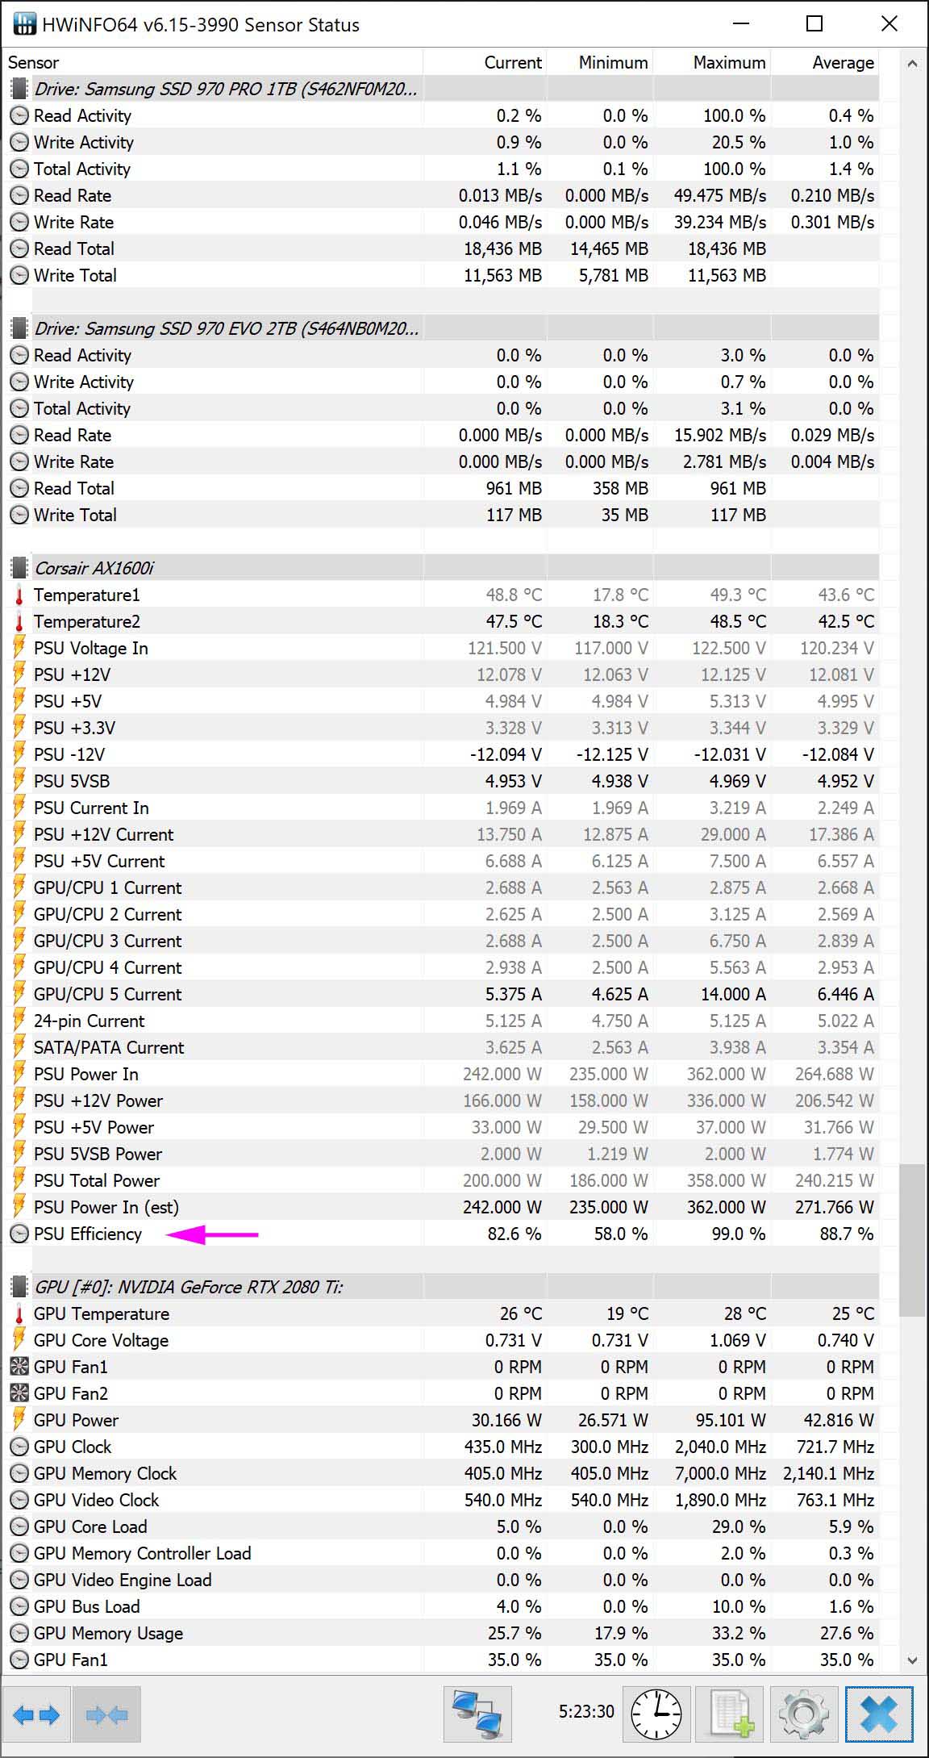The image size is (929, 1758).
Task: Select the GPU Core Load row
Action: (441, 1526)
